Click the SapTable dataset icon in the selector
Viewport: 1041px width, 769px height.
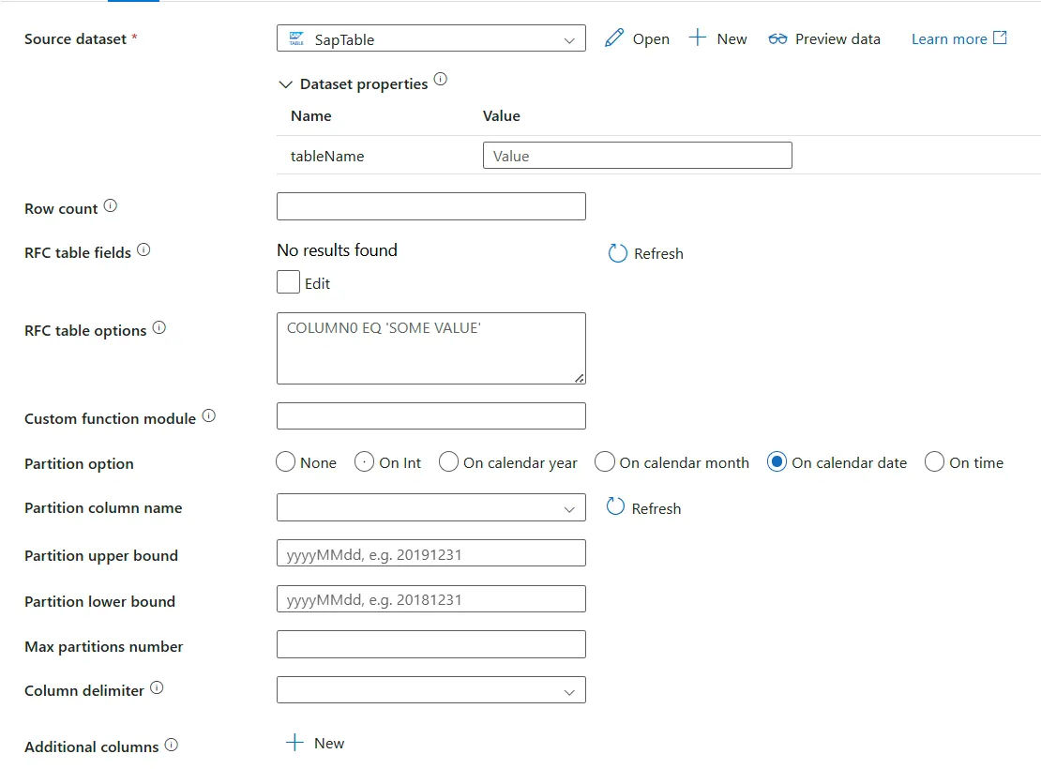(x=296, y=38)
